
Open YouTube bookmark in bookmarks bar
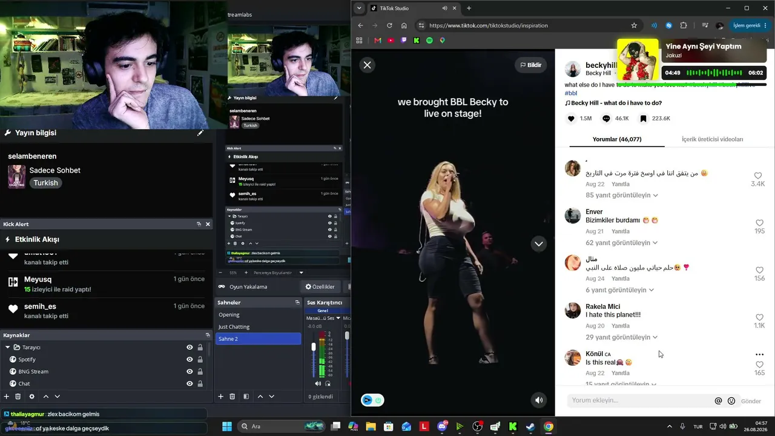tap(391, 41)
